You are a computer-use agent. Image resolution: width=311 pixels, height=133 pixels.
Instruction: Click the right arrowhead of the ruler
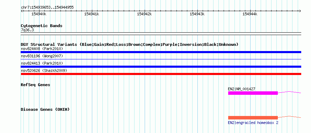coord(300,11)
